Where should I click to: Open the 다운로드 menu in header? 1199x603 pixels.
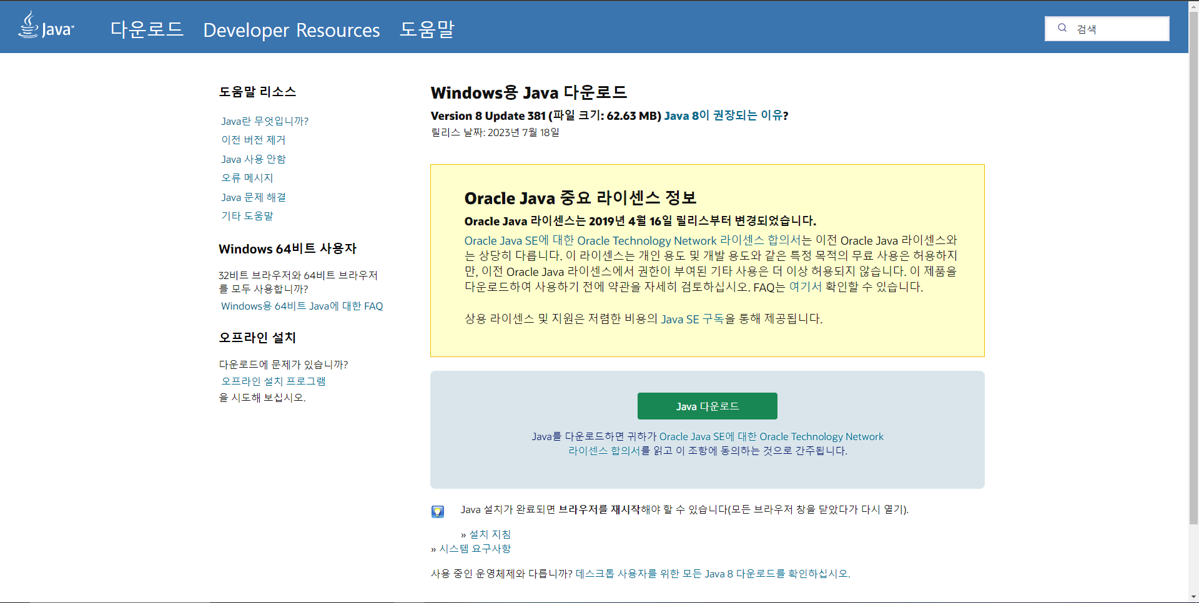point(147,29)
